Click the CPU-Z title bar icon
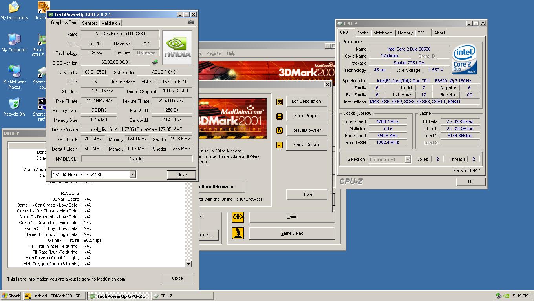 pyautogui.click(x=340, y=24)
